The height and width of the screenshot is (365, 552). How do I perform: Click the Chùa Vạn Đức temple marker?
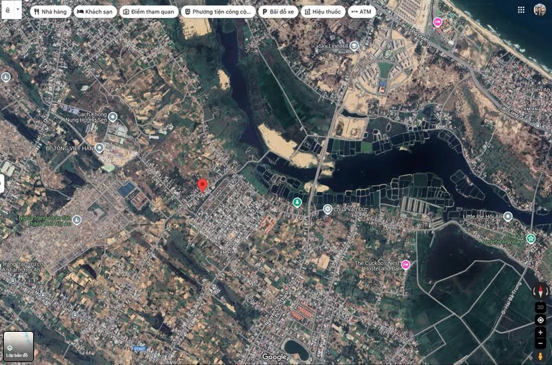pos(328,209)
